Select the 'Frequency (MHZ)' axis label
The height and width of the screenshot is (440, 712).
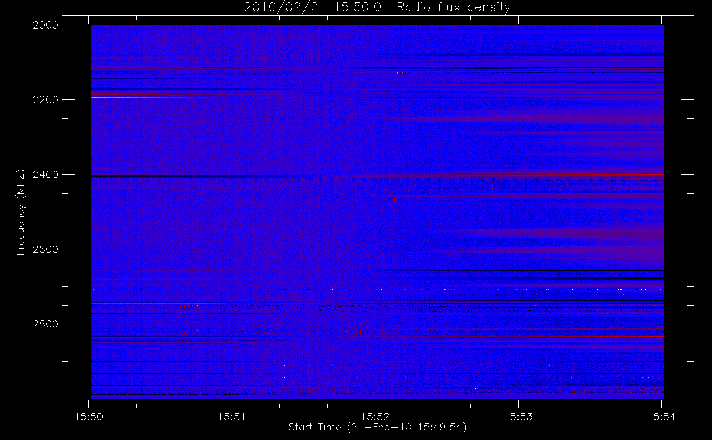21,213
